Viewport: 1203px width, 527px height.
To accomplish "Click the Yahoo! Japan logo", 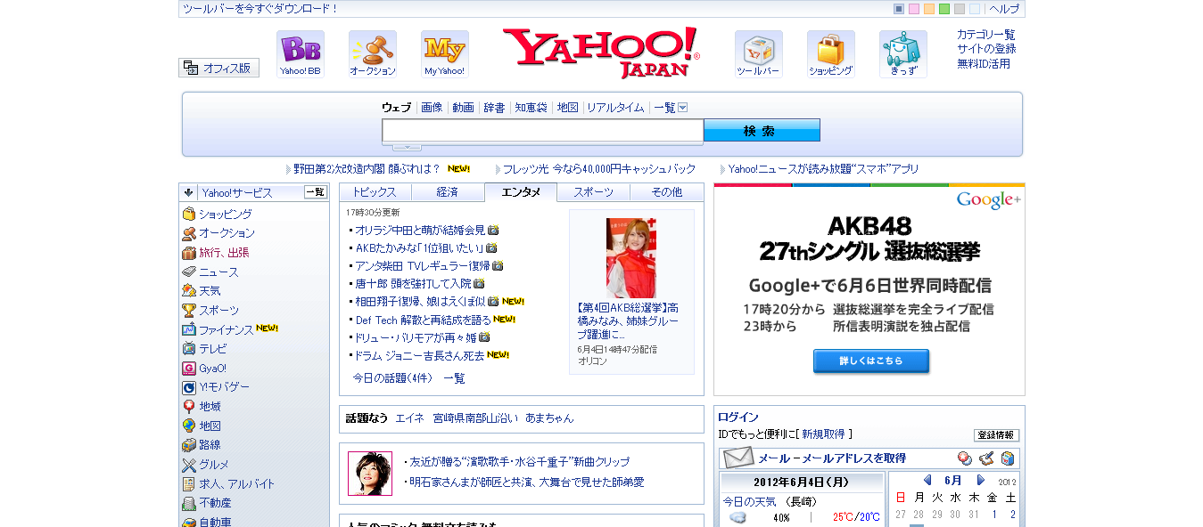I will [x=601, y=53].
